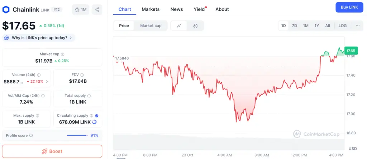Switch chart to Market cap view

[x=151, y=26]
